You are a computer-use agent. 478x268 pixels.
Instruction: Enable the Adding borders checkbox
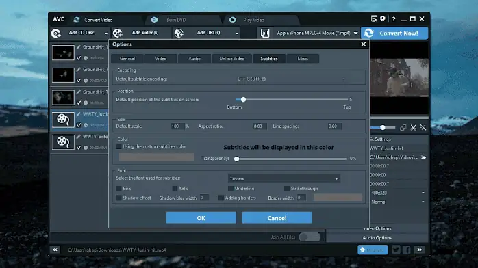221,198
